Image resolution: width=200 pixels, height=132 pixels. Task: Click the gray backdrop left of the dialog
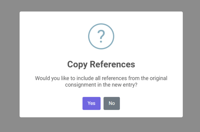point(10,66)
